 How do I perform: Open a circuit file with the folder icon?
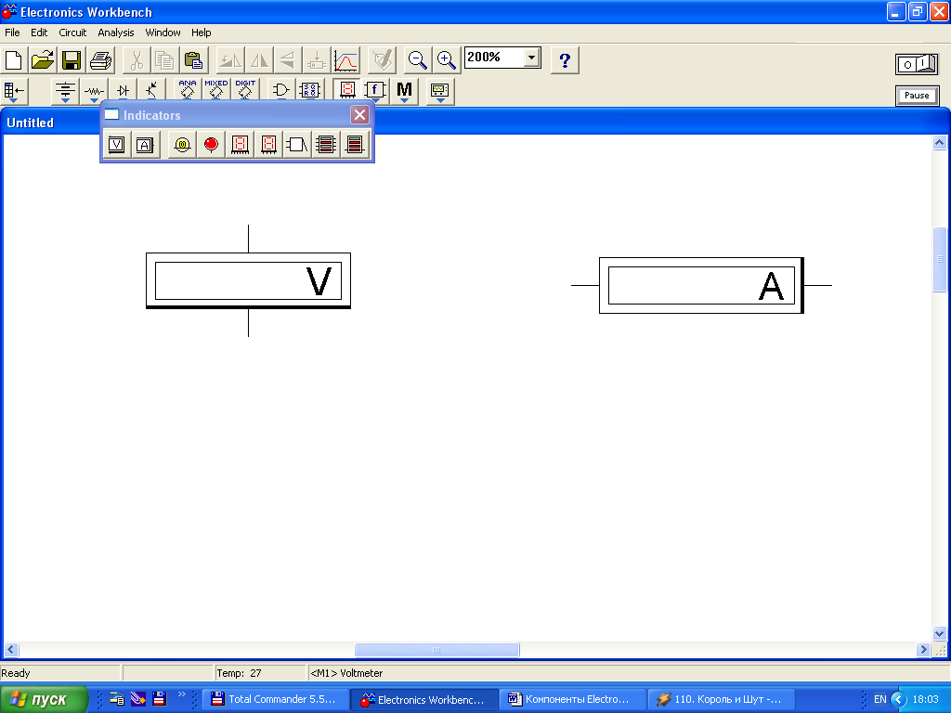43,60
